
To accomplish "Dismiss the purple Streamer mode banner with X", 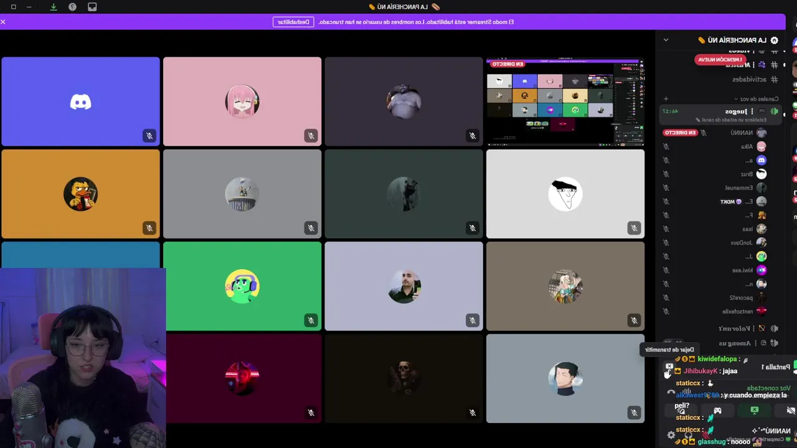I will [x=3, y=22].
